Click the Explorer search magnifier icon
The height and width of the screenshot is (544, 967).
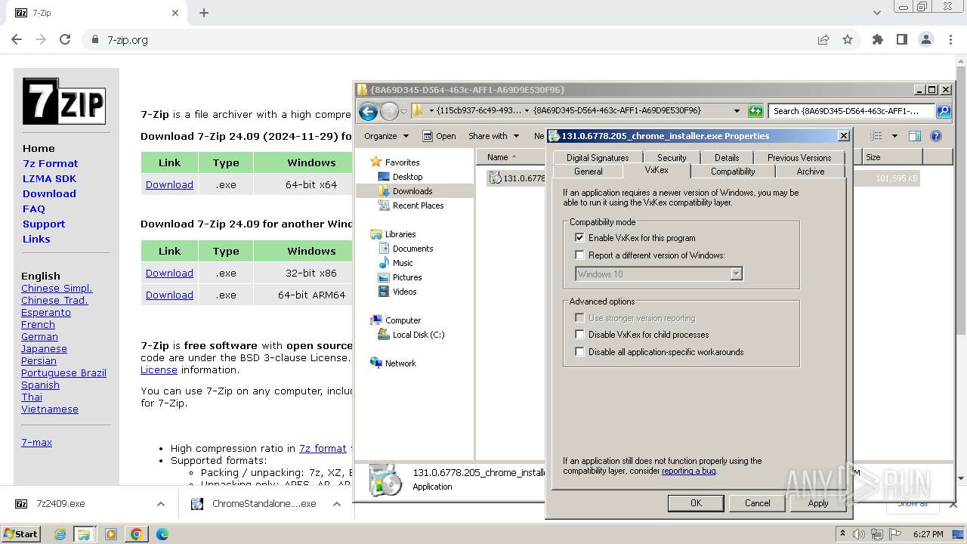944,111
